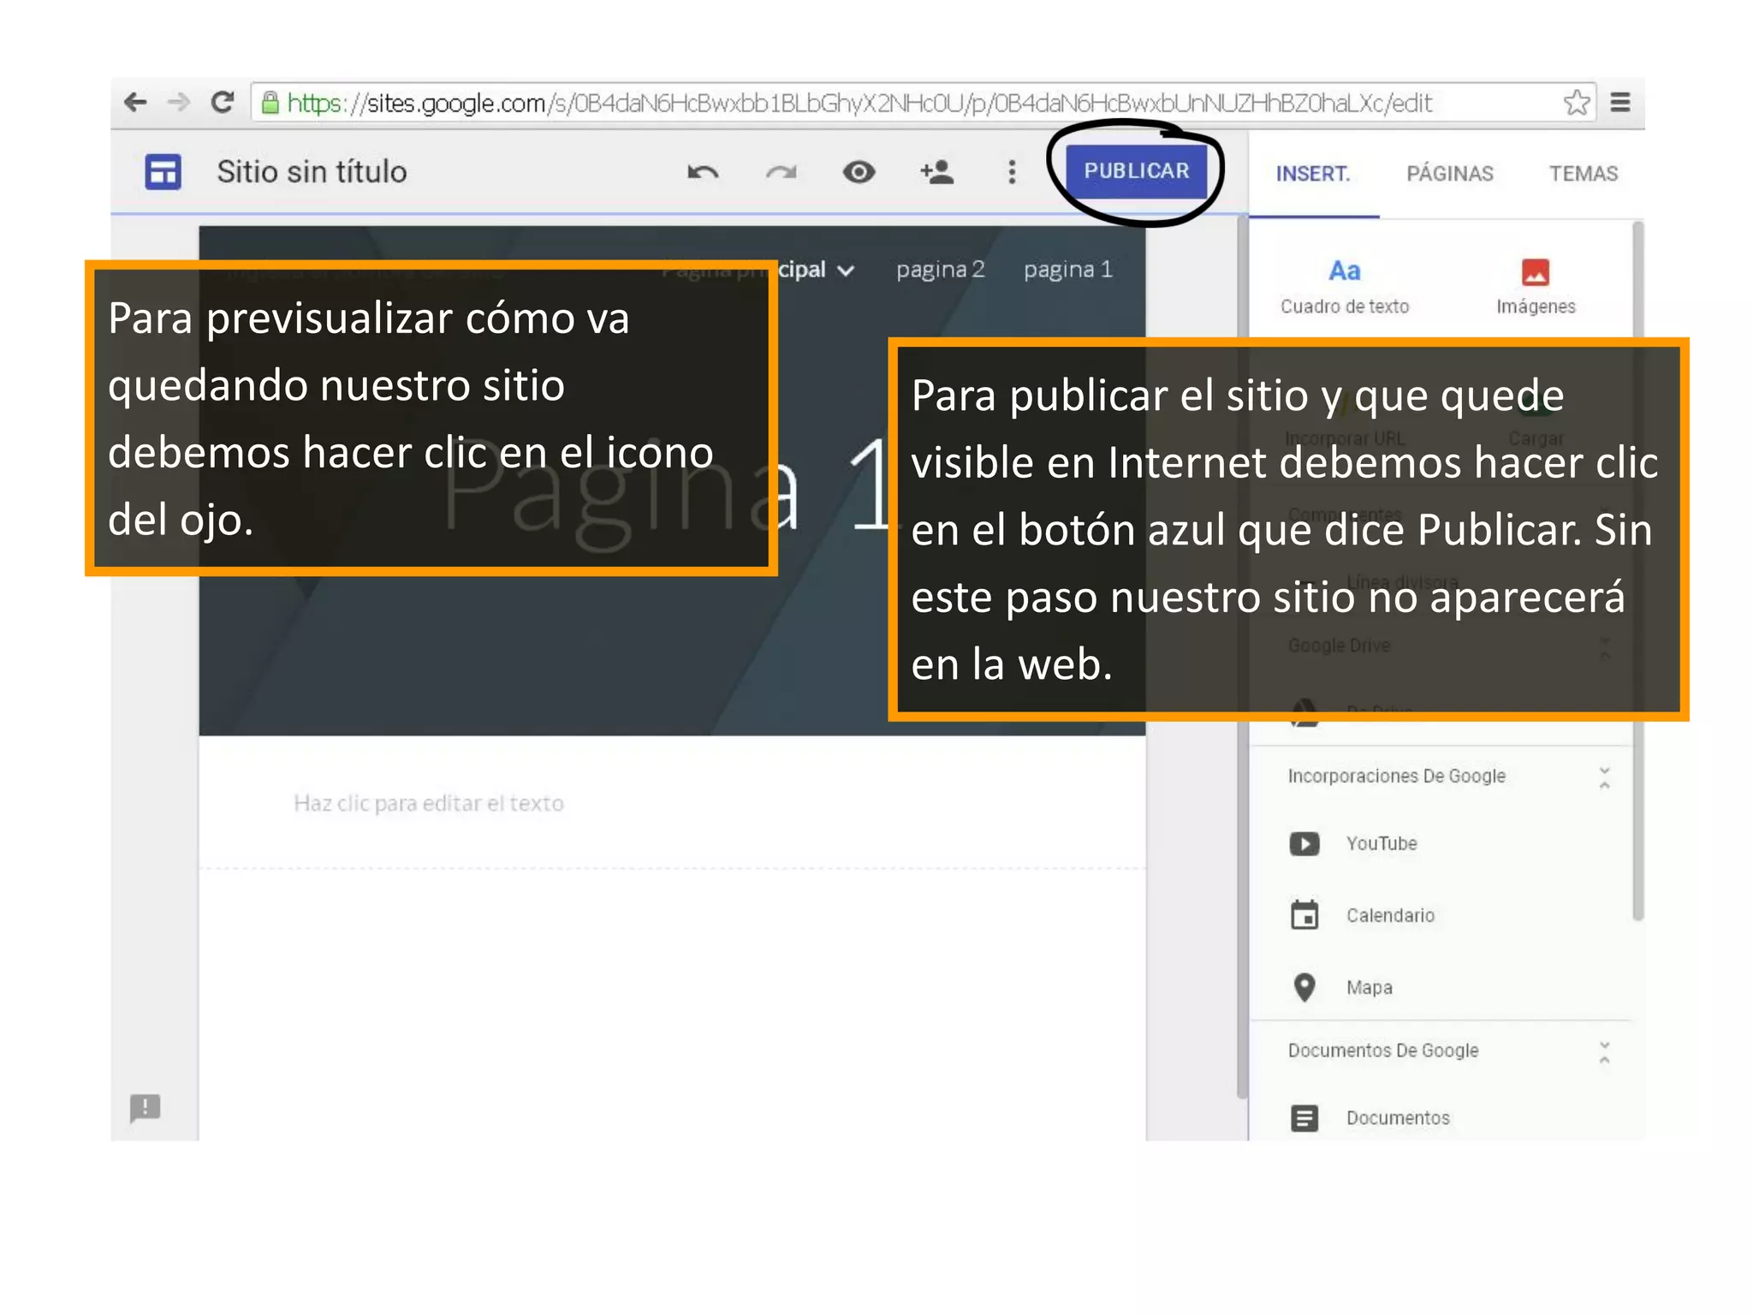Click the browser forward arrow
The image size is (1753, 1315).
coord(178,103)
